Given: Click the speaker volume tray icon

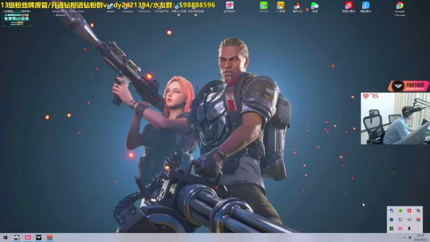Looking at the screenshot, I should (x=409, y=219).
